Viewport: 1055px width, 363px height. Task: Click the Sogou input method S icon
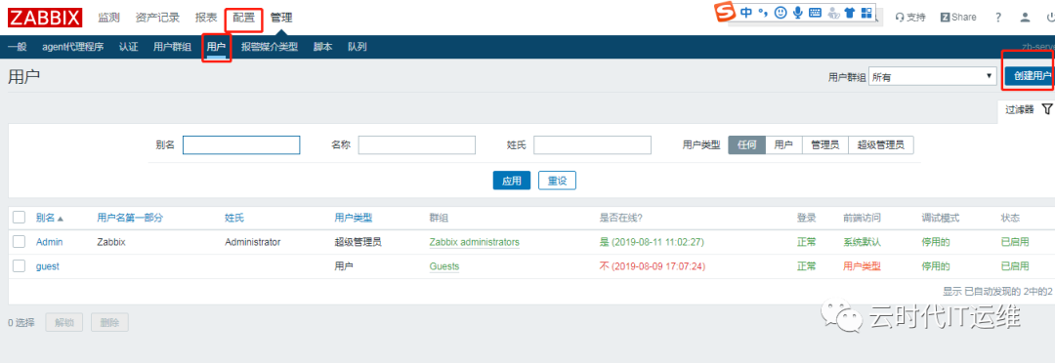(724, 13)
